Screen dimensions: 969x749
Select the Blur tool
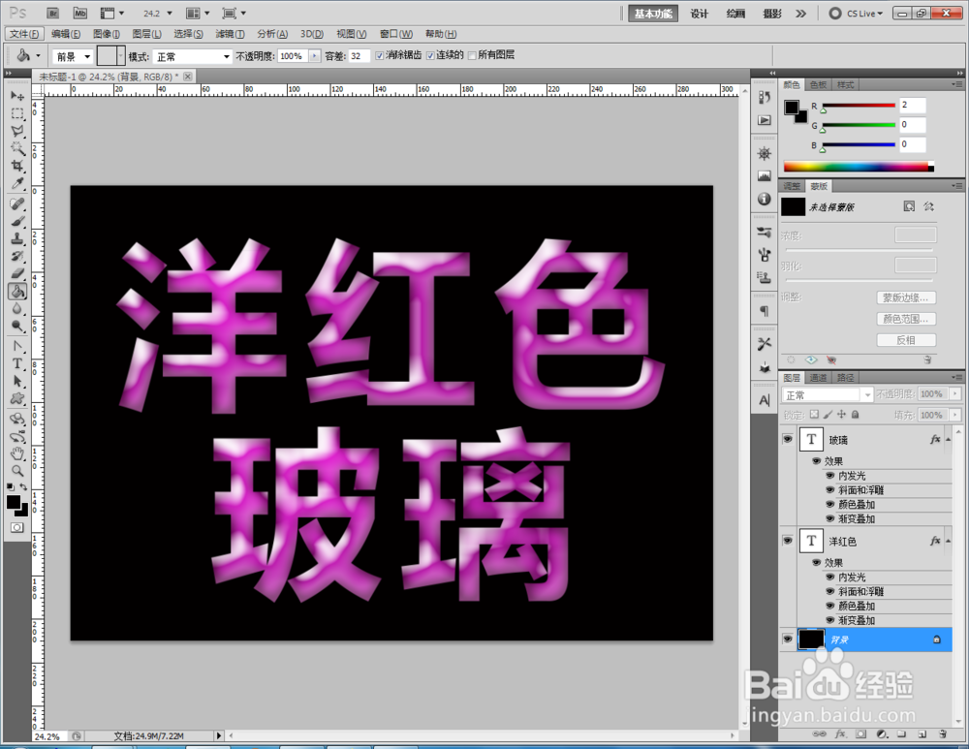(x=17, y=308)
